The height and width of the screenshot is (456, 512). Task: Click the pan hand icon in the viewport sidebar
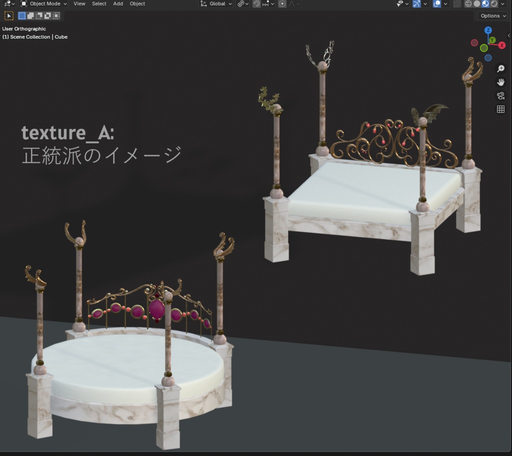coord(500,82)
